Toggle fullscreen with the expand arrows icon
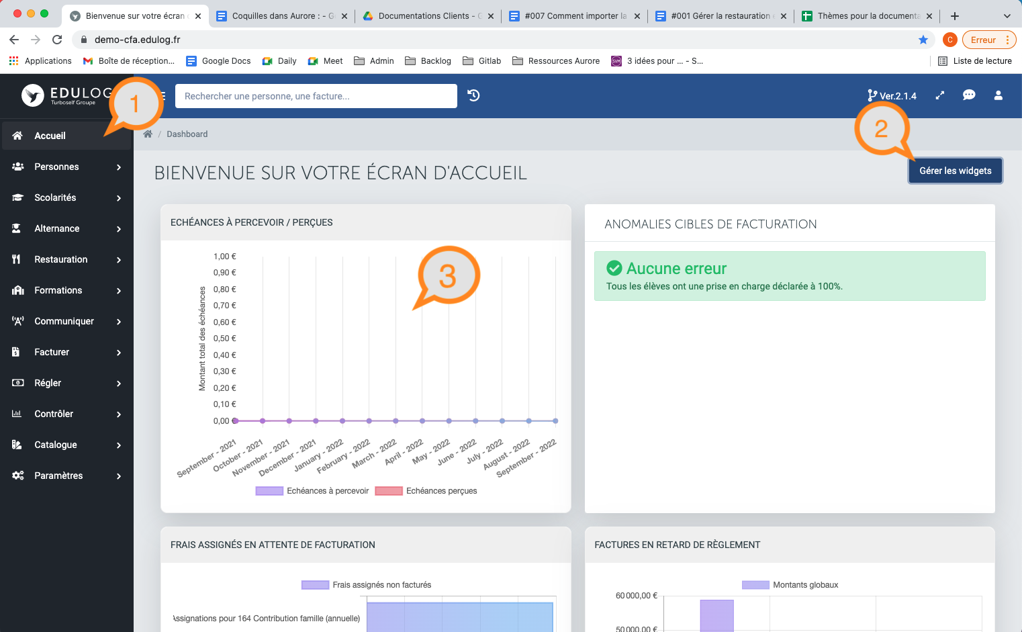This screenshot has height=632, width=1022. point(940,95)
